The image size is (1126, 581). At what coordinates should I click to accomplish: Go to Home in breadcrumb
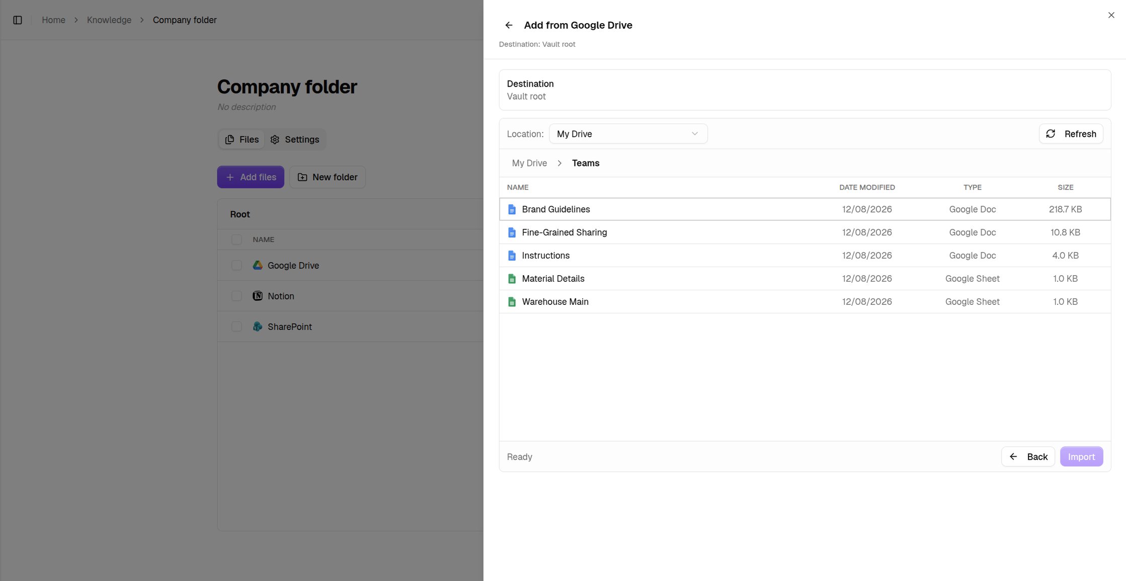coord(53,20)
